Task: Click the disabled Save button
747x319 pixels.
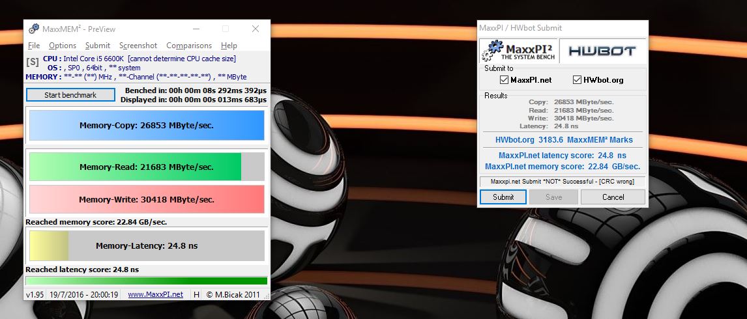Action: [x=553, y=197]
